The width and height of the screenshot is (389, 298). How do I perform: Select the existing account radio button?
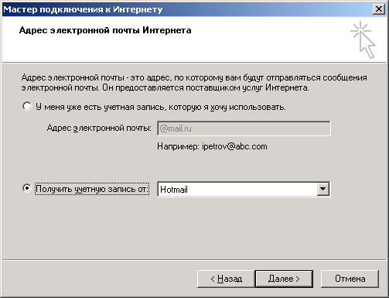pos(27,106)
